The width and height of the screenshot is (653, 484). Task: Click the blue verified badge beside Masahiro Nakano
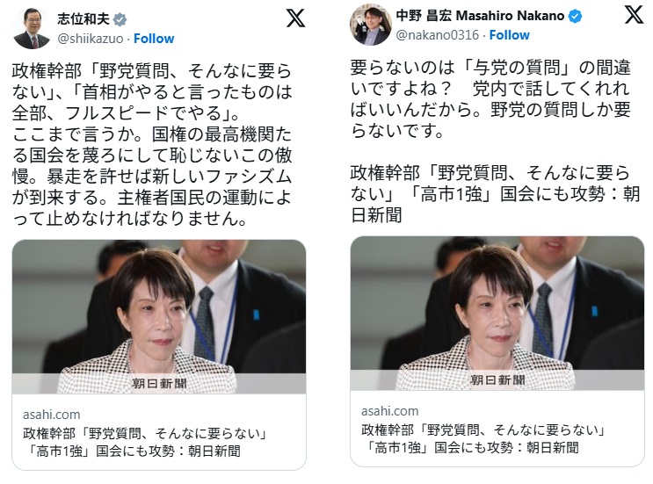(576, 16)
